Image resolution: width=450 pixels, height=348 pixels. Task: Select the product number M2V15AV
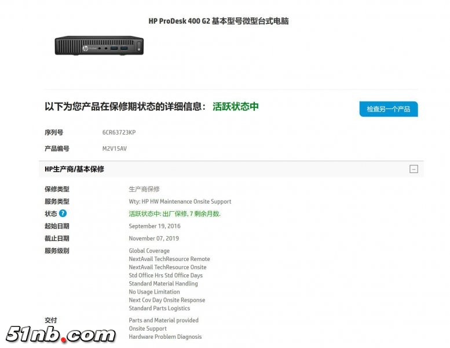[x=114, y=148]
